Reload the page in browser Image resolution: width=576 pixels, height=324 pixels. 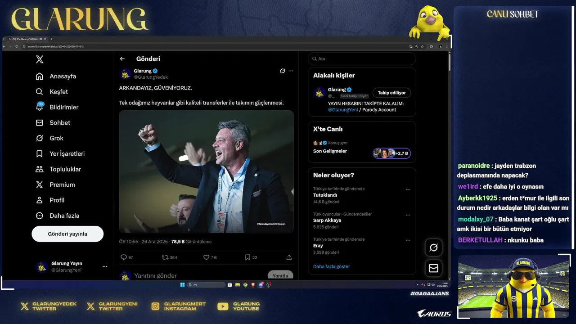tap(17, 46)
